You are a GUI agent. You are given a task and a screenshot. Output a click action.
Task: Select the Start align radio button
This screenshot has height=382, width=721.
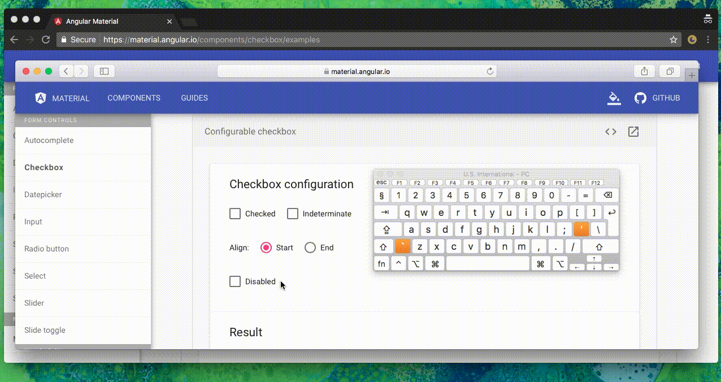[266, 248]
